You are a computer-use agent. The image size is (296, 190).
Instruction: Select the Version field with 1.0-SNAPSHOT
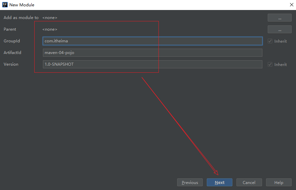[152, 64]
